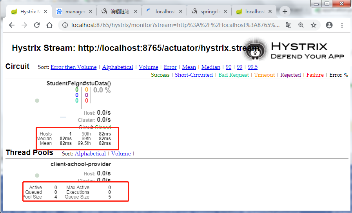Close the loading localhost tab

[180, 11]
